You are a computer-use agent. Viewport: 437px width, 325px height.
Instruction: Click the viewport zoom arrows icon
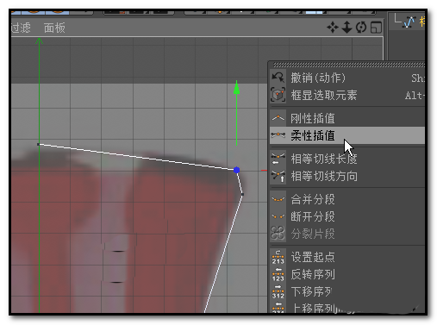(347, 28)
